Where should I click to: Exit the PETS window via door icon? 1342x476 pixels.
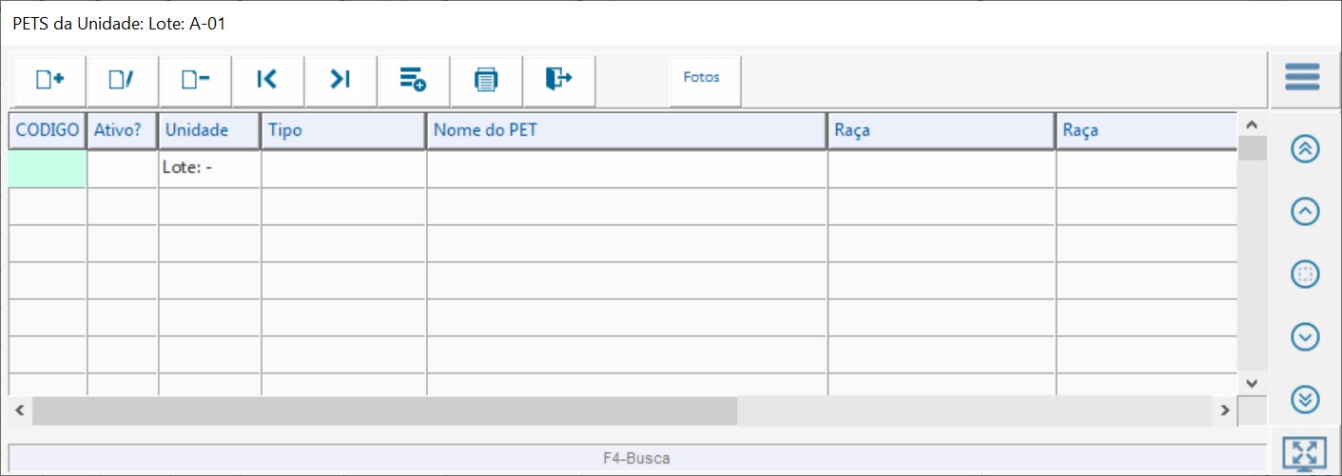(559, 80)
